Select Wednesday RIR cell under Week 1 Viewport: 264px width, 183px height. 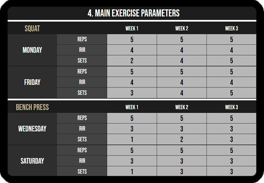pos(132,129)
